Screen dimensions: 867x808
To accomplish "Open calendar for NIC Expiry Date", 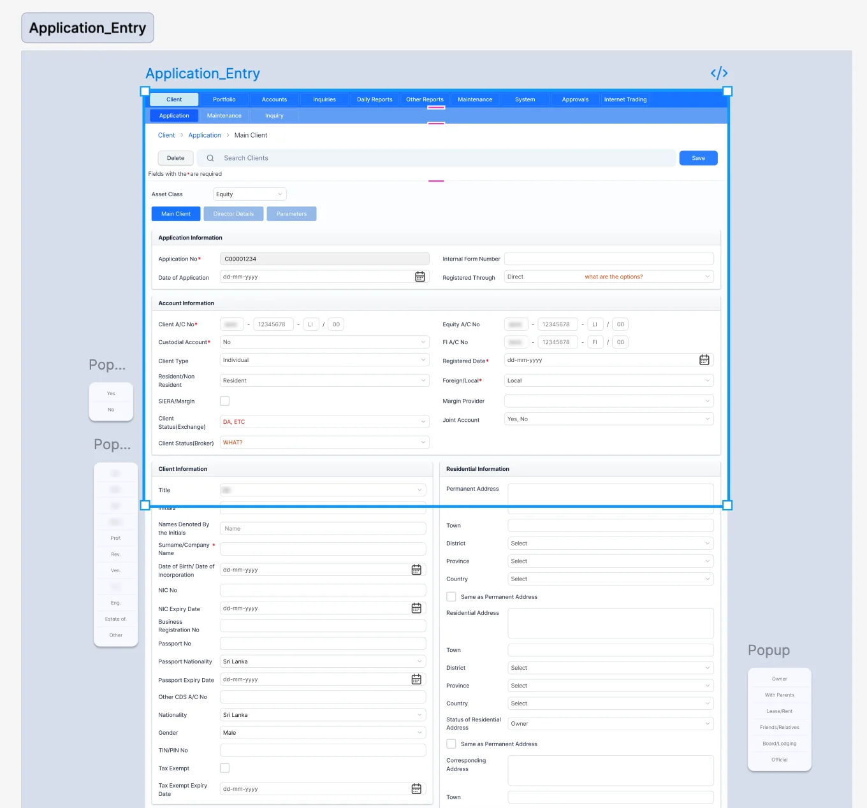I will (416, 609).
